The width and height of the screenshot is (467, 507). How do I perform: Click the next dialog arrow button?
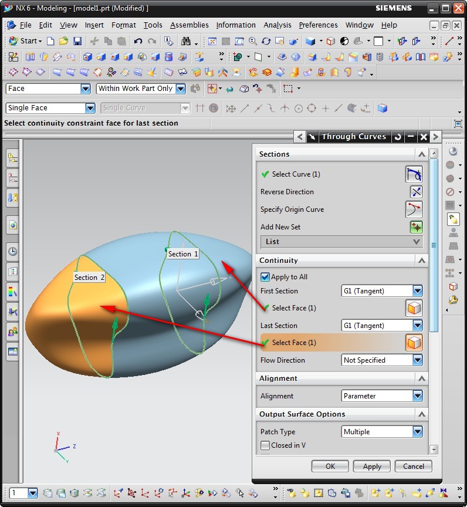click(435, 137)
